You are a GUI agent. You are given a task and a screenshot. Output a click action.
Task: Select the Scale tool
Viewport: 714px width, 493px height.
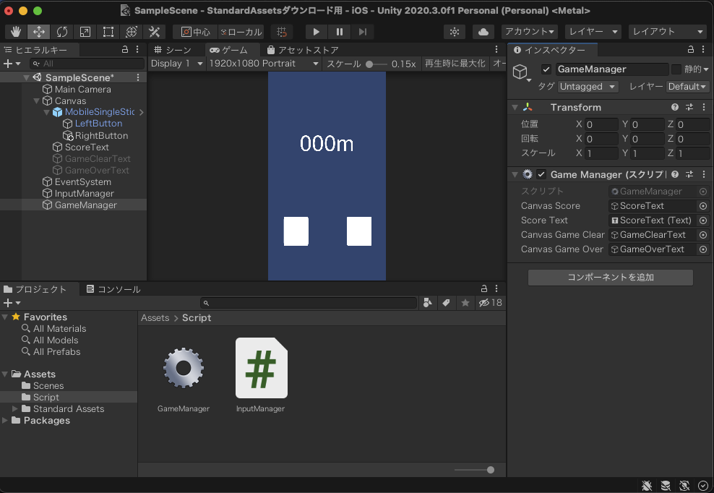point(85,32)
